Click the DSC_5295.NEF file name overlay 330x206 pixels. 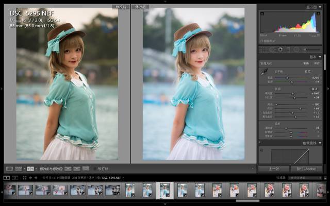click(x=31, y=13)
